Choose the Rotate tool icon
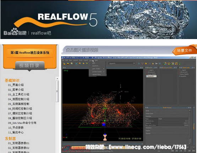This screenshot has width=197, height=153. click(x=83, y=64)
